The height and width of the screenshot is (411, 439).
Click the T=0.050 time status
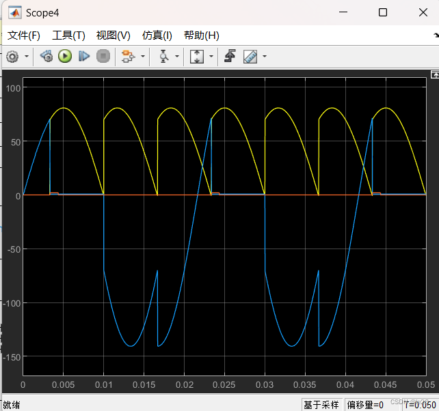coord(420,405)
